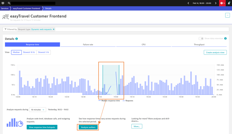This screenshot has height=134, width=232.
Task: Click the info icon beside Show data retention
Action: click(225, 38)
